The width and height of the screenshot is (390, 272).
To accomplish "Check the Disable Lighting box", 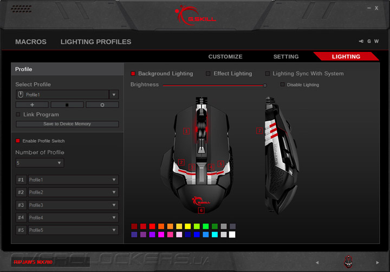I will click(282, 84).
